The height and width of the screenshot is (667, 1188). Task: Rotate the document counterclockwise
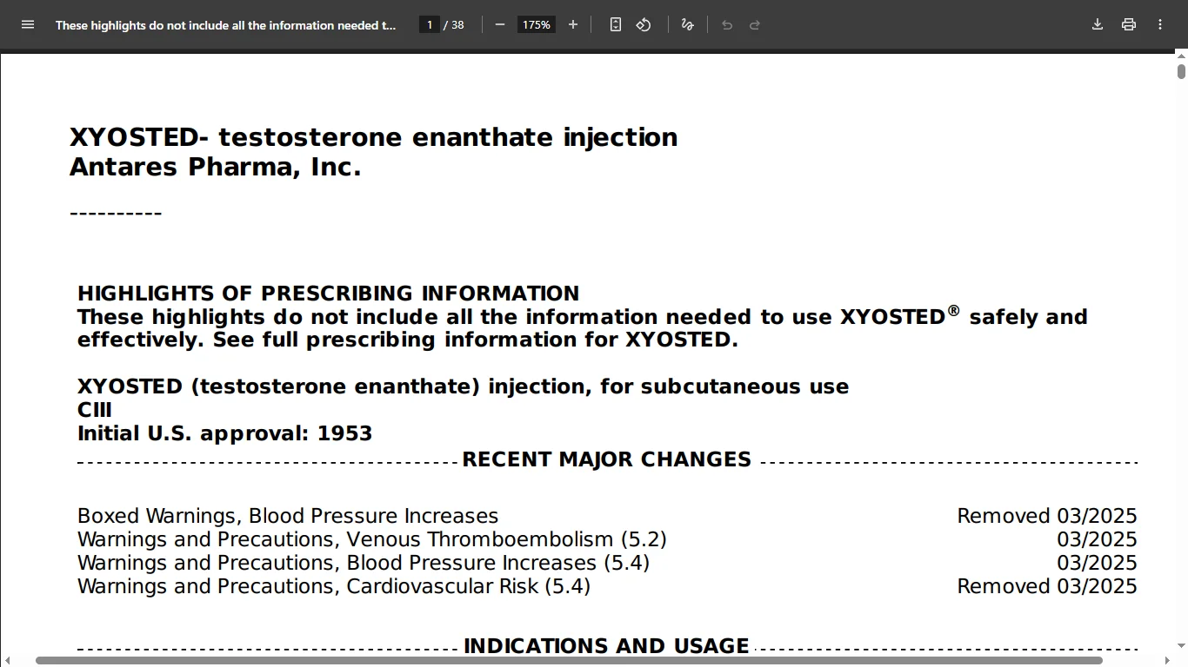click(644, 24)
